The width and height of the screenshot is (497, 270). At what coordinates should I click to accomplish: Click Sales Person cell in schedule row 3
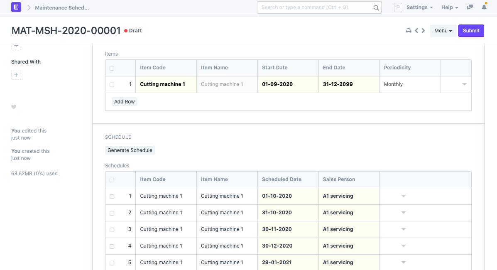coord(349,229)
